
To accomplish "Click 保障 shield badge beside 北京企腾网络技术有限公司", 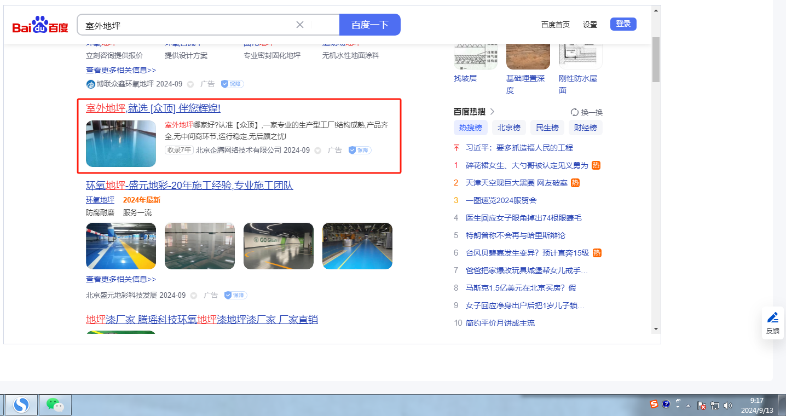I will 360,150.
